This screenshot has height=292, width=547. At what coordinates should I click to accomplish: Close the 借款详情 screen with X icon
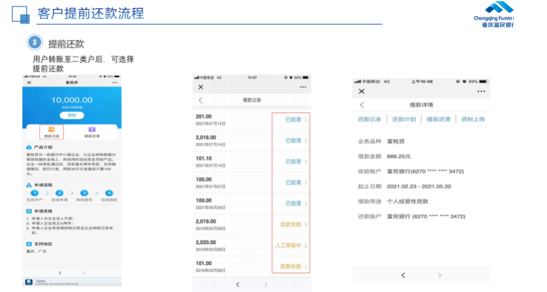pyautogui.click(x=362, y=91)
